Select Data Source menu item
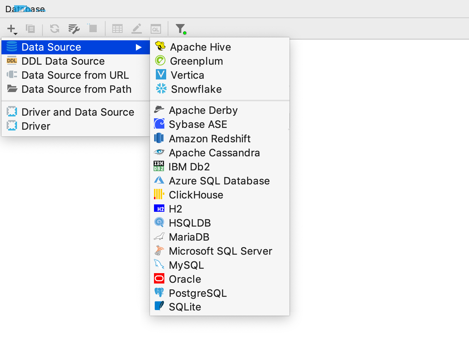 (x=76, y=47)
